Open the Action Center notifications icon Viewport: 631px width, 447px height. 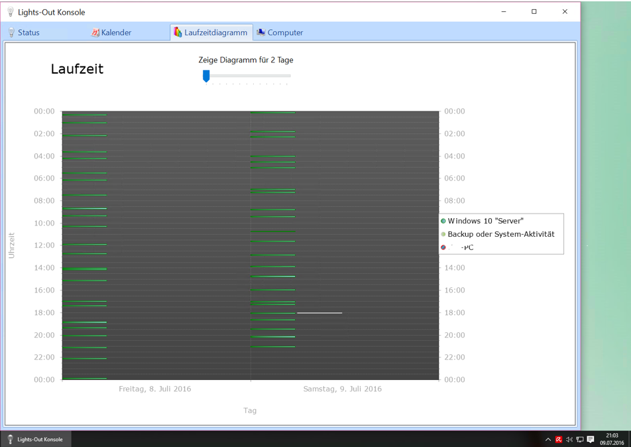(x=591, y=440)
